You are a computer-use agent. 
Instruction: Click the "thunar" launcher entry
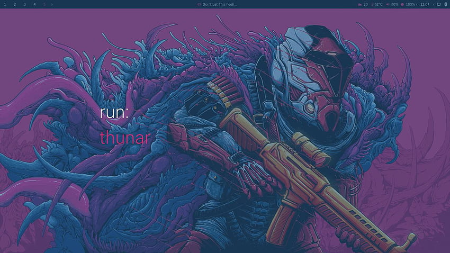pos(125,138)
